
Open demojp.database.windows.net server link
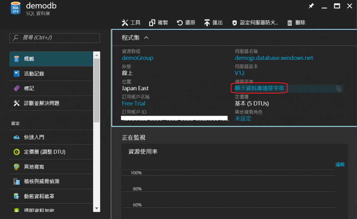[274, 58]
